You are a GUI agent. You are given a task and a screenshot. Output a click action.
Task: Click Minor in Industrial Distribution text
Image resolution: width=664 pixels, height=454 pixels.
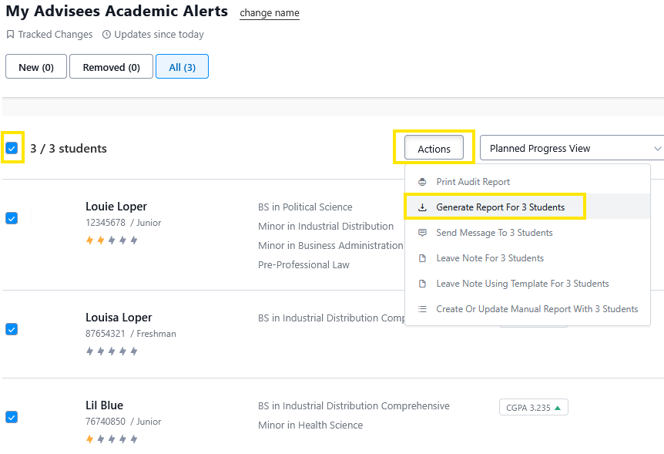(x=326, y=227)
